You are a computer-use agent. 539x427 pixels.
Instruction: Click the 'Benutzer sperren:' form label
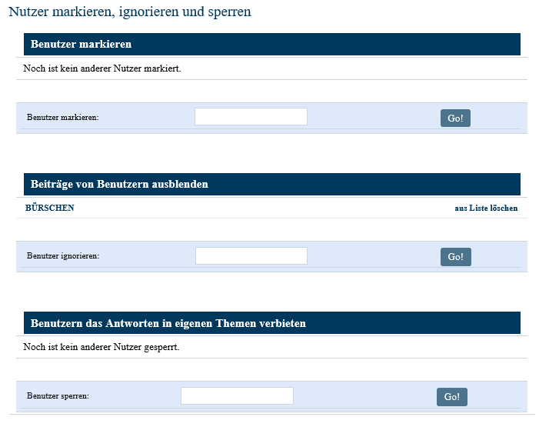pyautogui.click(x=58, y=395)
